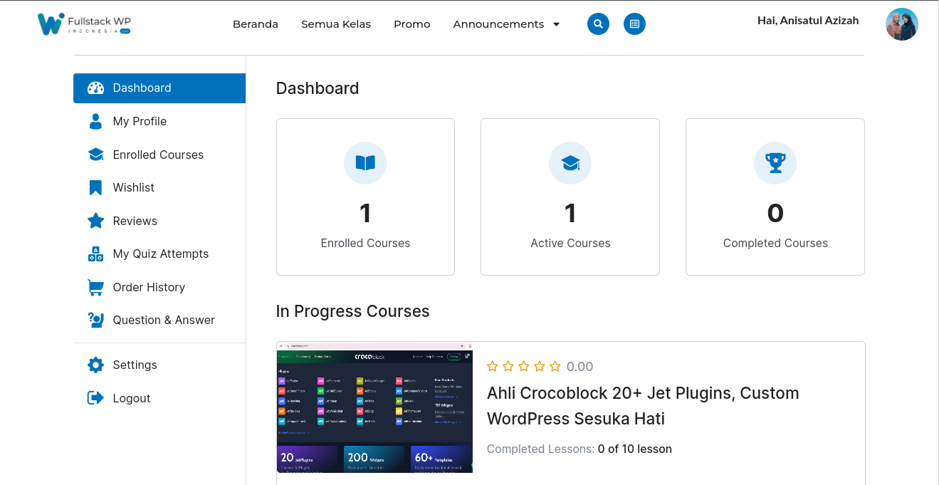
Task: Click the graduation cap icon above Active Courses
Action: coord(570,163)
